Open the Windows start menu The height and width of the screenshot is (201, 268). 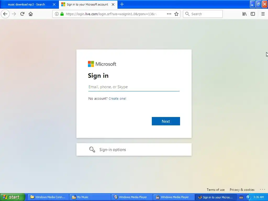[x=13, y=197]
